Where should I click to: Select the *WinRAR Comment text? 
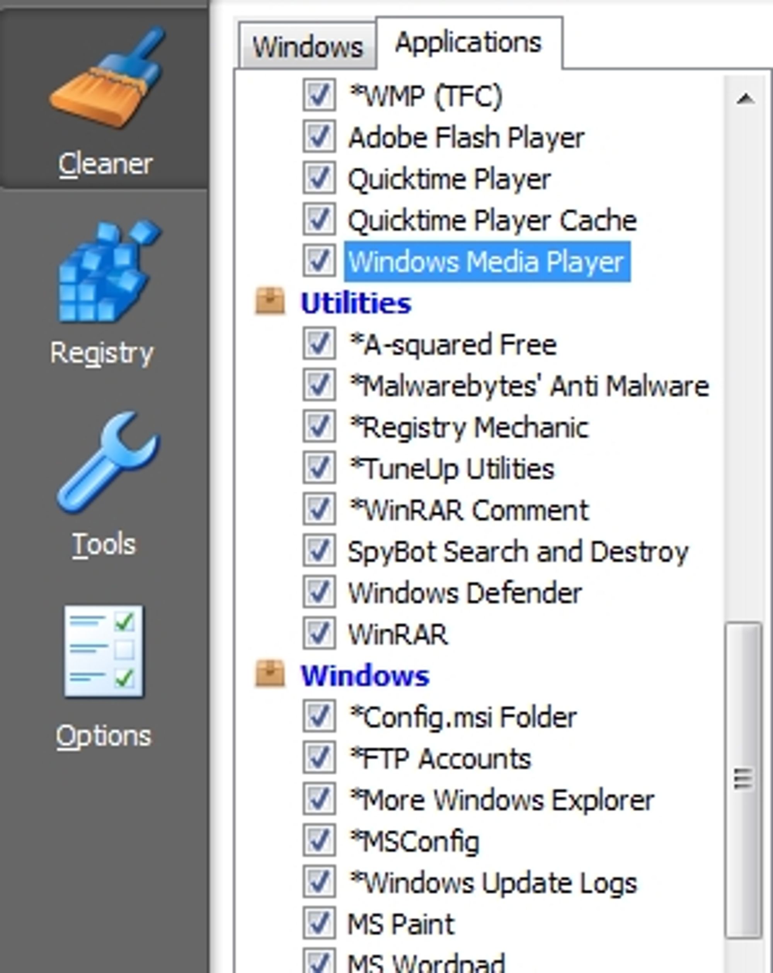point(469,510)
